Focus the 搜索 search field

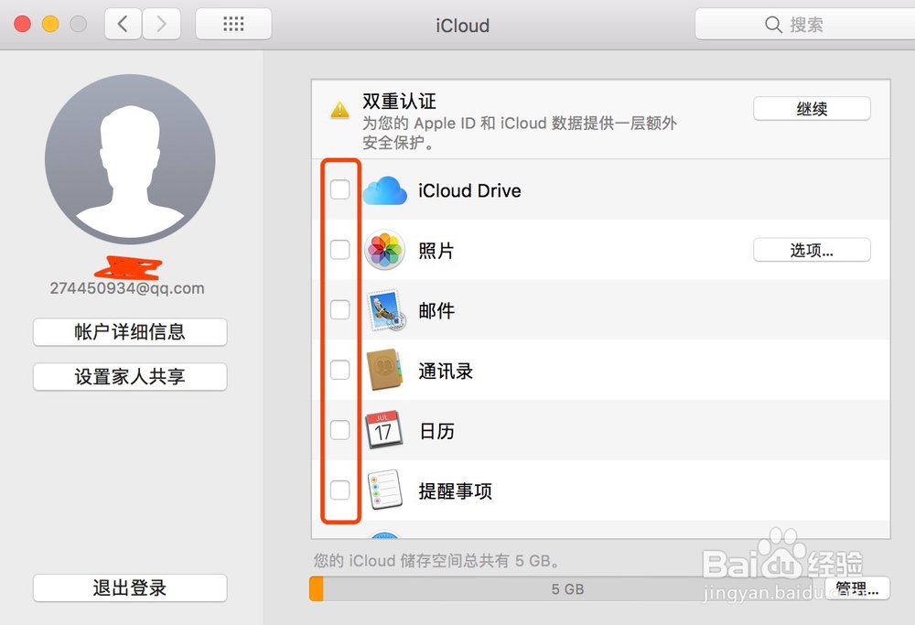[x=805, y=25]
